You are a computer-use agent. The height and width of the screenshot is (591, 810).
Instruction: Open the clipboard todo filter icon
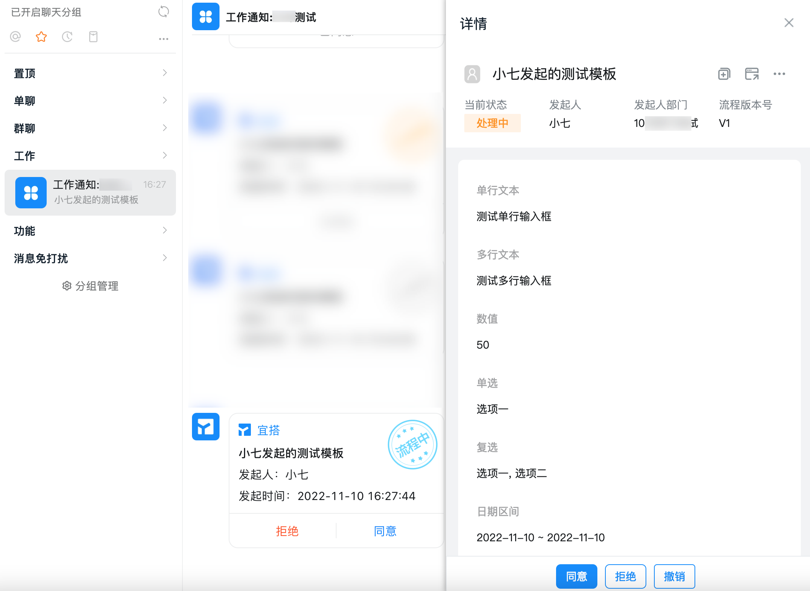[x=93, y=37]
